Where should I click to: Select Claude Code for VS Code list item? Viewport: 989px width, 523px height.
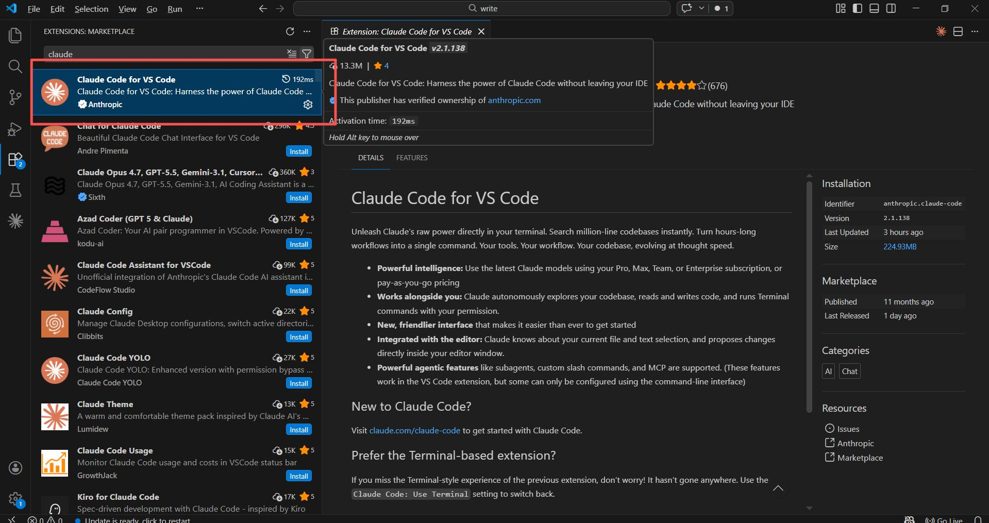point(177,92)
